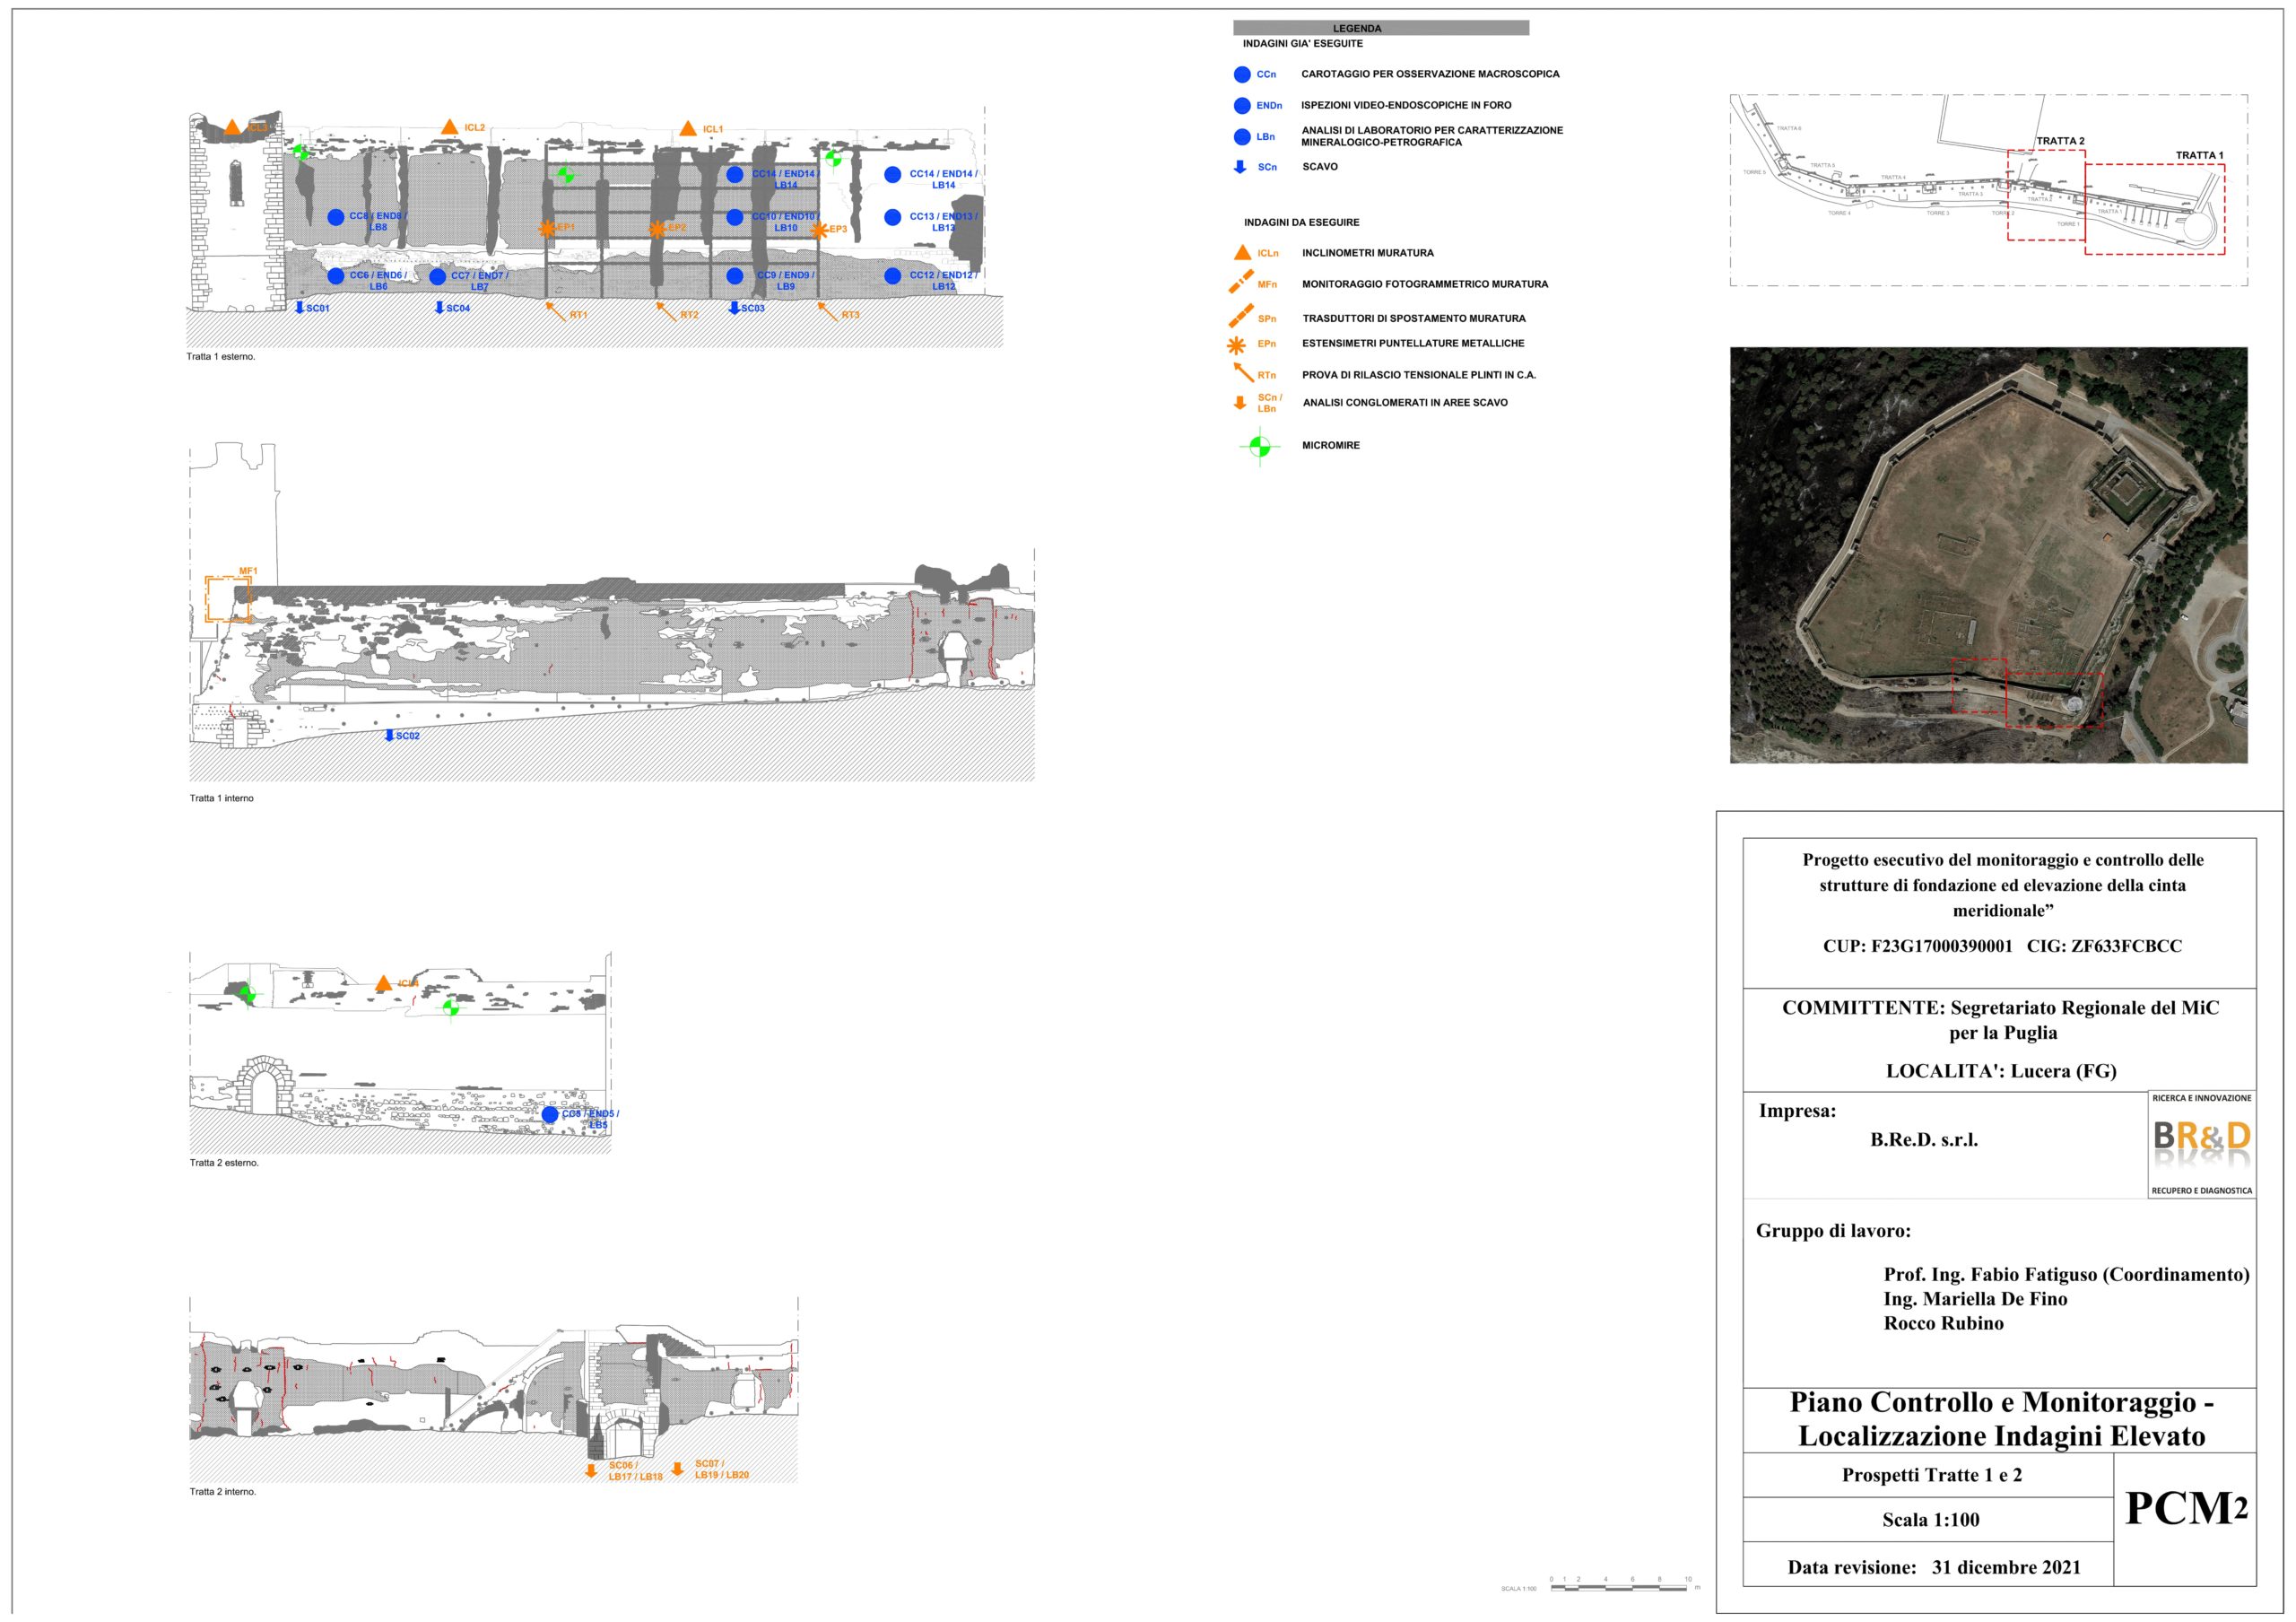Click 'LOCALITA': Lucera (FG)' text

click(2001, 1071)
